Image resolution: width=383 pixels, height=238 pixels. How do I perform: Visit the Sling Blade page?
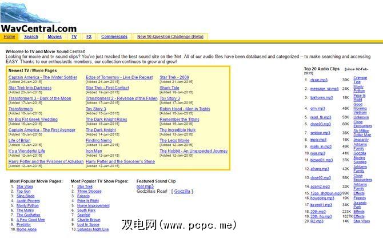(25, 196)
